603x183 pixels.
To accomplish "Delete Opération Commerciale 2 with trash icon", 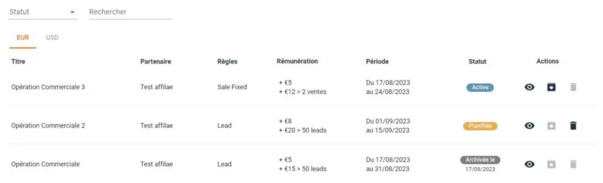I will pyautogui.click(x=573, y=126).
